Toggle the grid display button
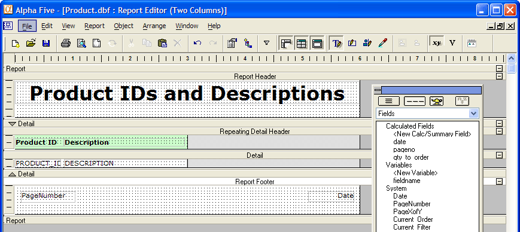 point(302,44)
